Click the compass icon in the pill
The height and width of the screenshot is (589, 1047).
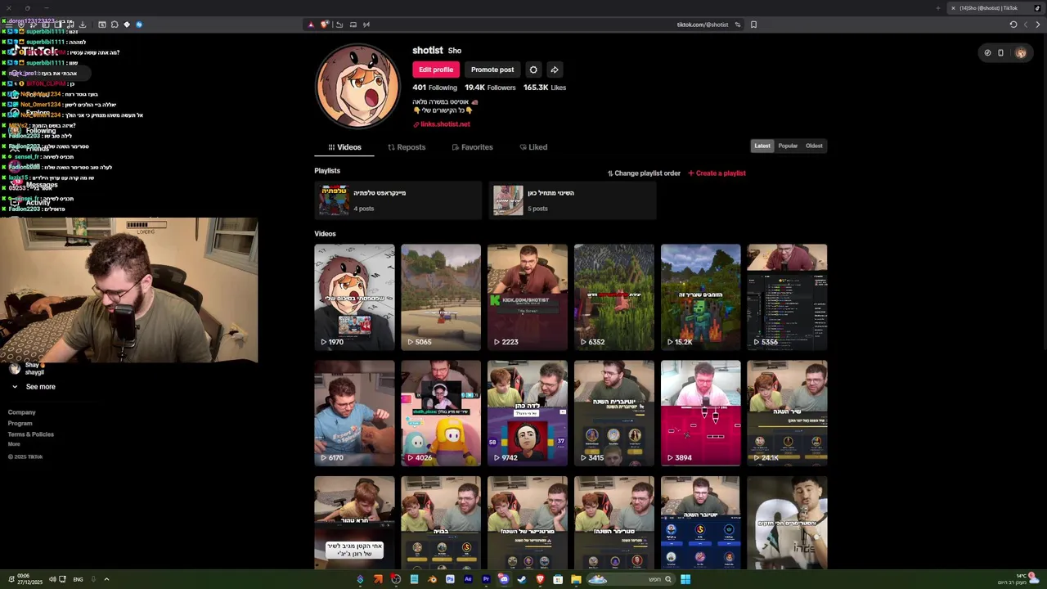[x=987, y=52]
